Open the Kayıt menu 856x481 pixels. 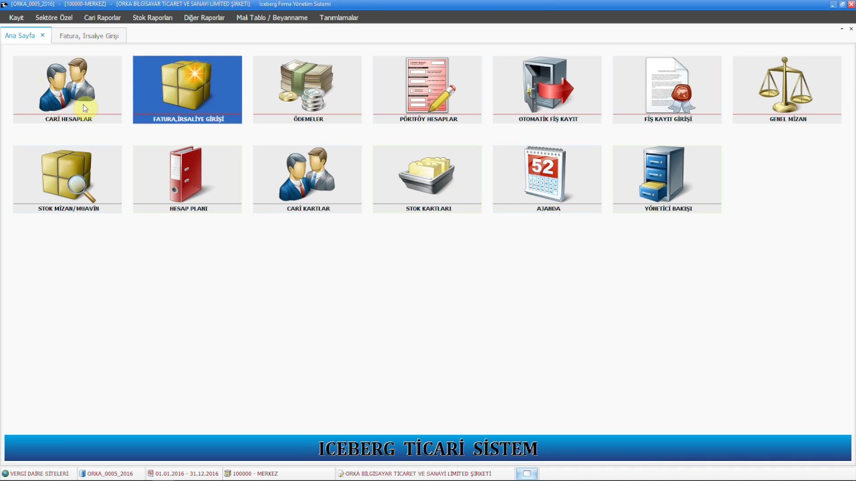(16, 18)
